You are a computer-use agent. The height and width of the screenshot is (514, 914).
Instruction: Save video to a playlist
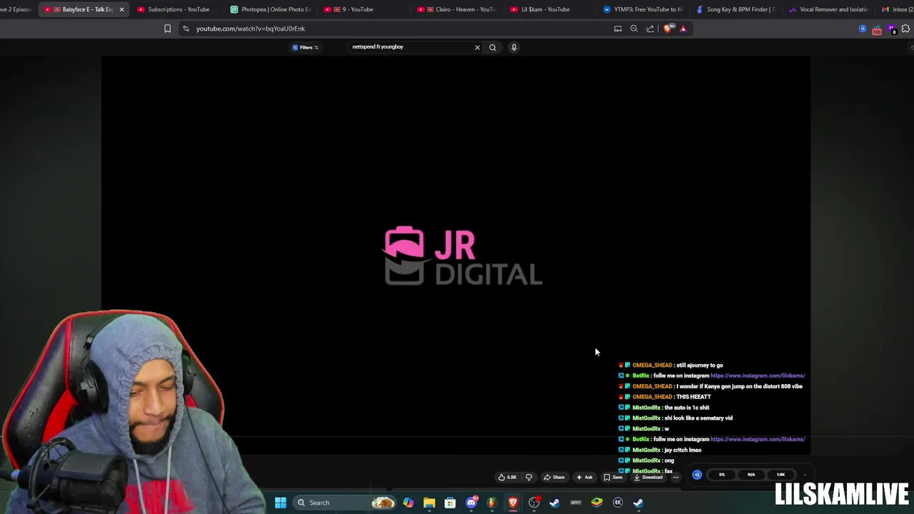(x=613, y=477)
